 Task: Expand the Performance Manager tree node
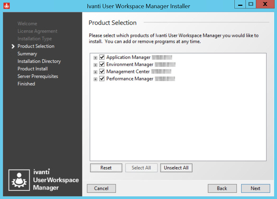pyautogui.click(x=95, y=79)
